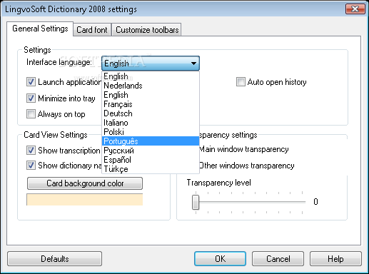Viewport: 369px width, 274px height.
Task: Confirm settings with OK button
Action: click(220, 258)
